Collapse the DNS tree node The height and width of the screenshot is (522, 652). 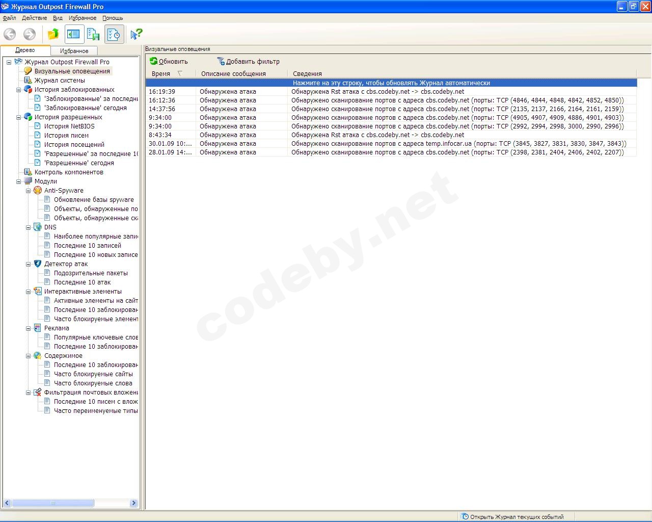[29, 227]
